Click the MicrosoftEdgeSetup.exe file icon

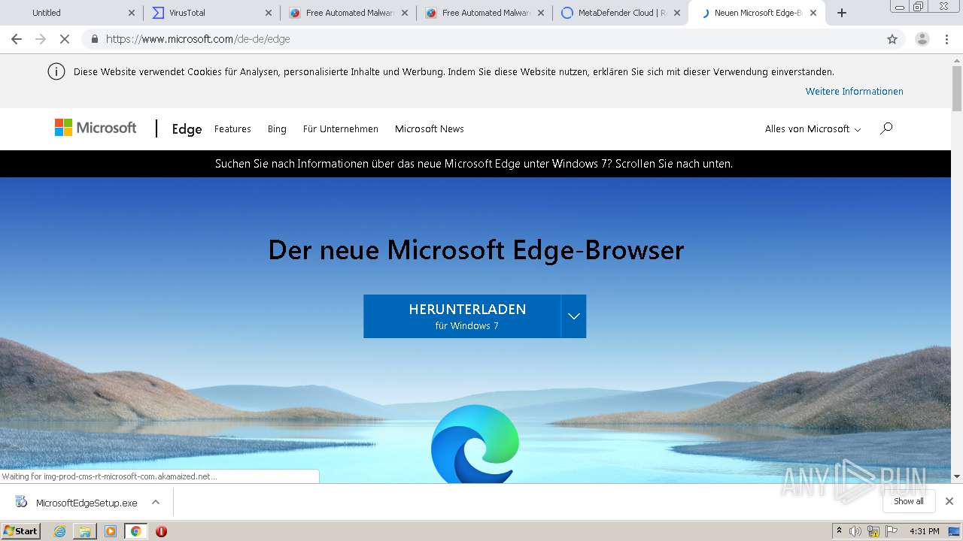pos(21,503)
